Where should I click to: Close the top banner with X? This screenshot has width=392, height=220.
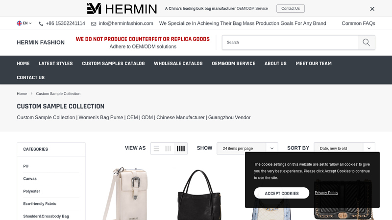tap(372, 9)
